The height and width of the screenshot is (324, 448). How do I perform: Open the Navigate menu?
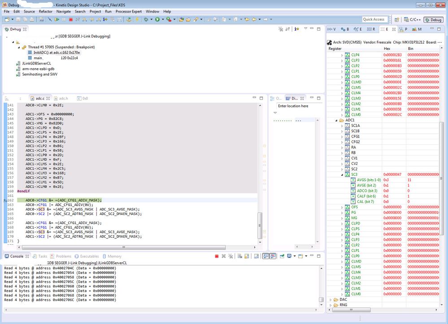click(x=63, y=11)
